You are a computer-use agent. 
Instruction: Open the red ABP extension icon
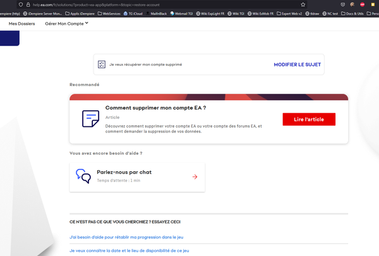363,4
